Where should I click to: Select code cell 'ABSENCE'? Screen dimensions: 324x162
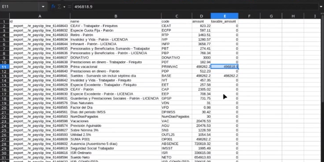176,144
